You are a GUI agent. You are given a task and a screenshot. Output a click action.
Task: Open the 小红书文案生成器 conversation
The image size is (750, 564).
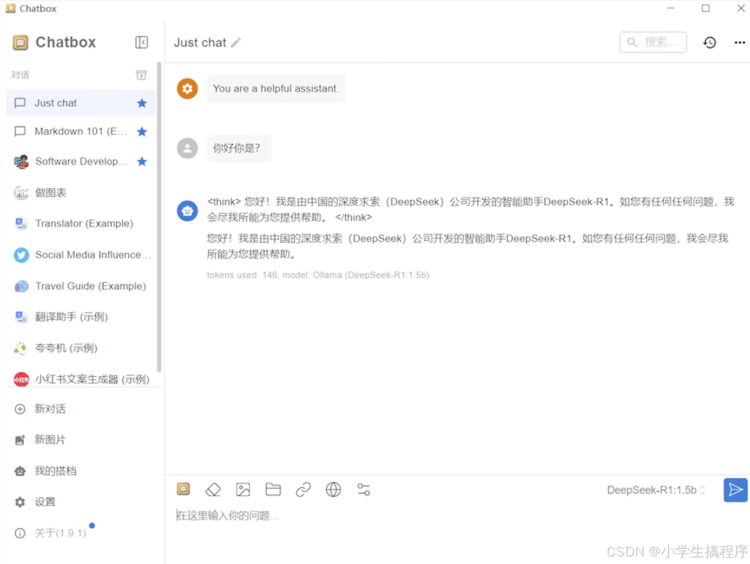tap(81, 379)
